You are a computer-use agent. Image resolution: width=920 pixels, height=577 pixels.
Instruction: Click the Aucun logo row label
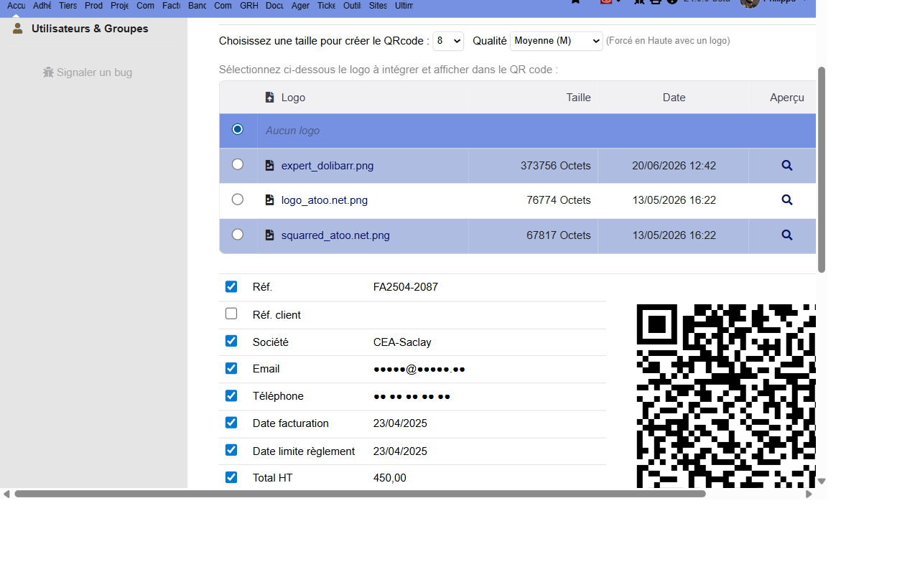[x=292, y=131]
